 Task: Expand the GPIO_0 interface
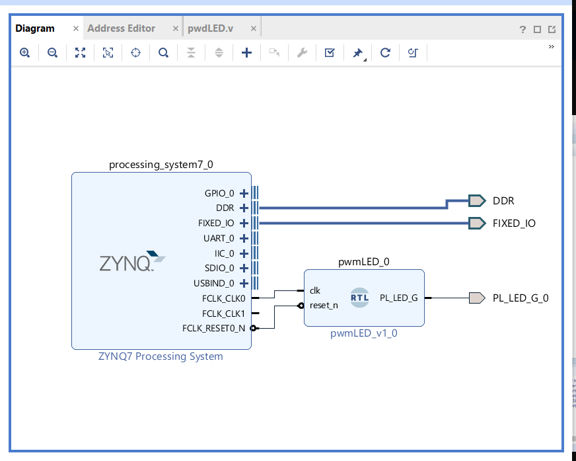pos(244,193)
